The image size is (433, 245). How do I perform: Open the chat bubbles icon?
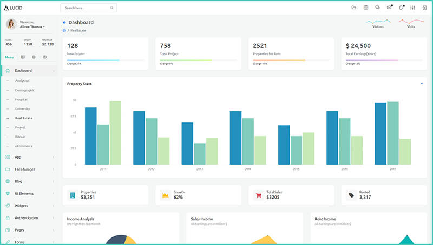coord(377,8)
